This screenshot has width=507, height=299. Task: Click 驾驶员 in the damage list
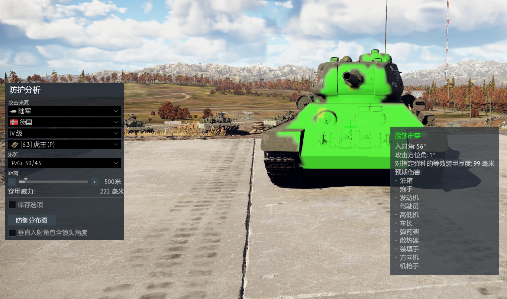click(x=409, y=207)
